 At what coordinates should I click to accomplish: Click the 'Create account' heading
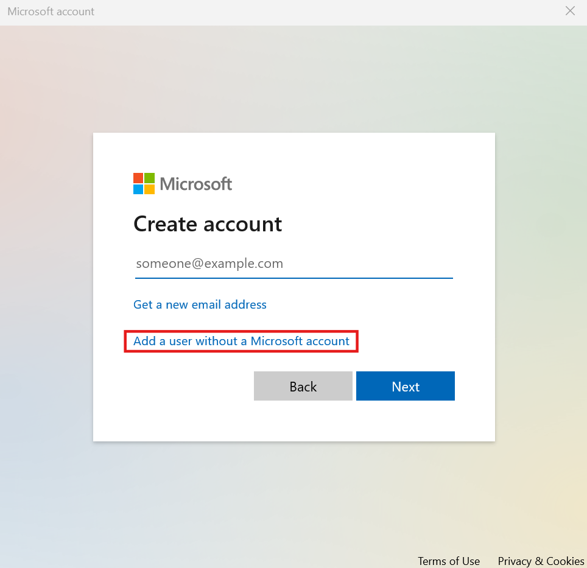click(x=208, y=224)
